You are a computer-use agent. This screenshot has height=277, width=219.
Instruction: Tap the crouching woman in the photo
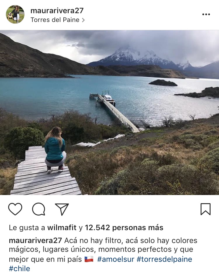(55, 150)
